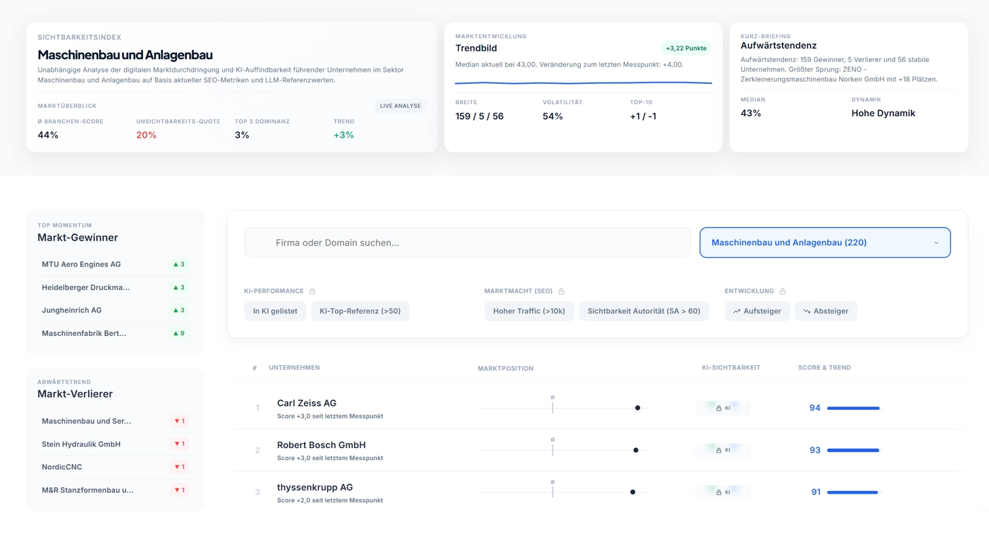This screenshot has height=549, width=989.
Task: Click KI lock badge in thyssenkrupp AG row
Action: pyautogui.click(x=723, y=492)
